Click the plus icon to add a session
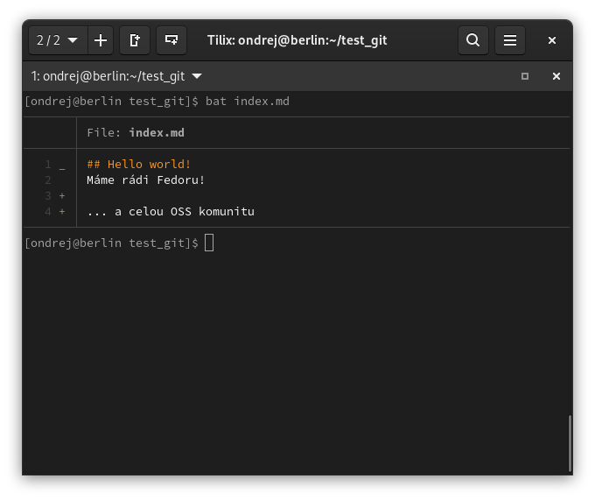This screenshot has height=500, width=595. click(x=101, y=40)
